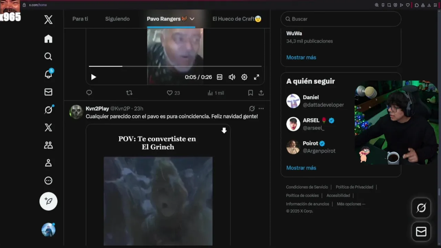
Task: Open three-dot menu on Kvn2Play post
Action: pos(261,108)
